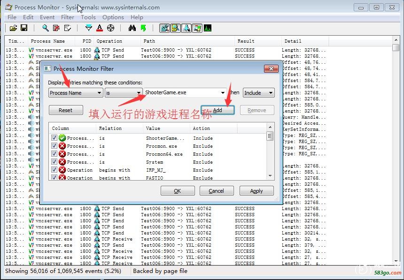Click the Reset button

pos(66,110)
